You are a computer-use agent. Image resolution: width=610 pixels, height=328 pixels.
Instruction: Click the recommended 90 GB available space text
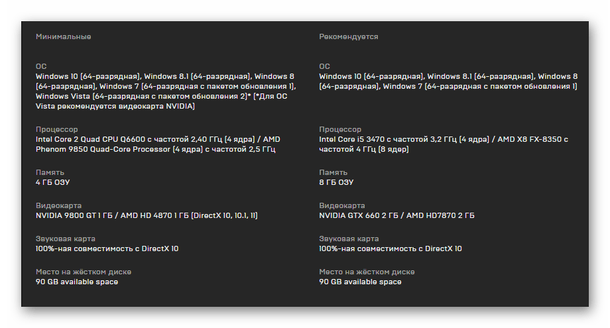360,282
